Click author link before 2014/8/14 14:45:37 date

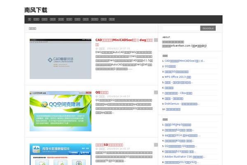[x=102, y=149]
